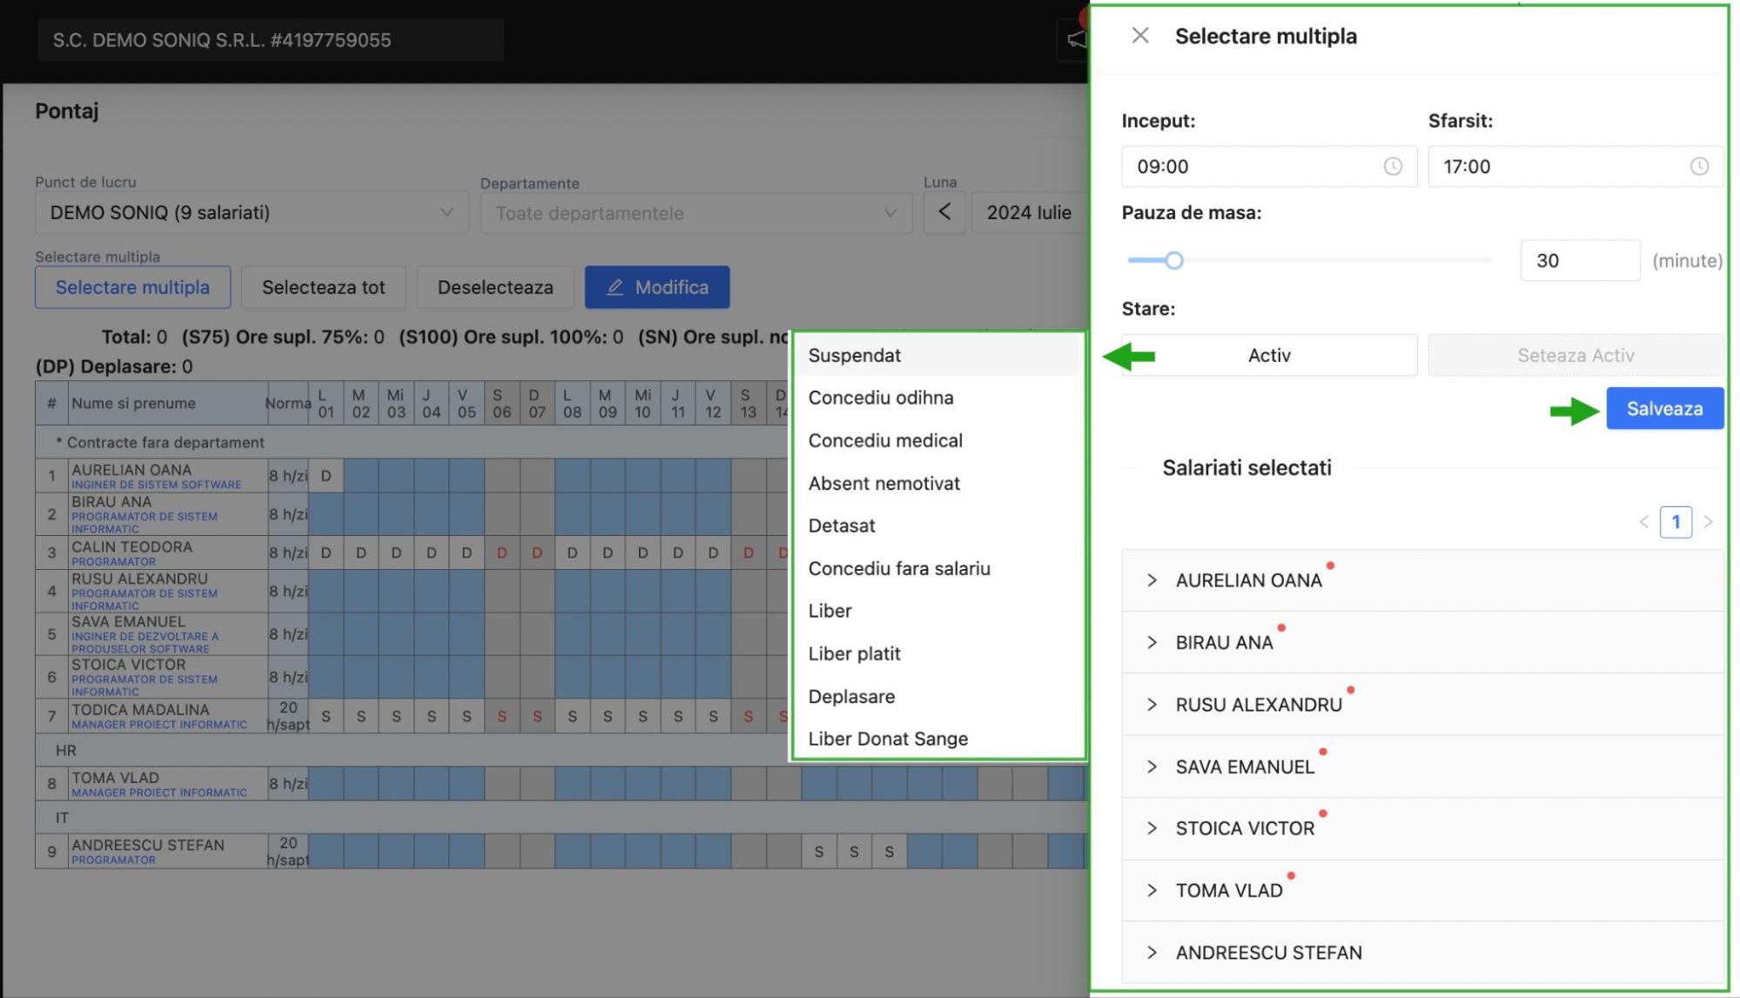Click the pause minutes input showing 30
This screenshot has height=998, width=1740.
[x=1580, y=260]
